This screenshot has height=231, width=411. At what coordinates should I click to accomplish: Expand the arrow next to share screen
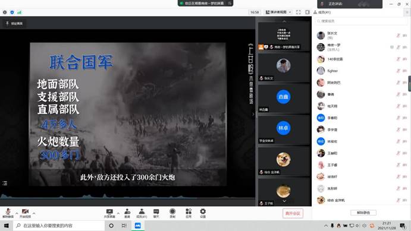[x=118, y=213]
